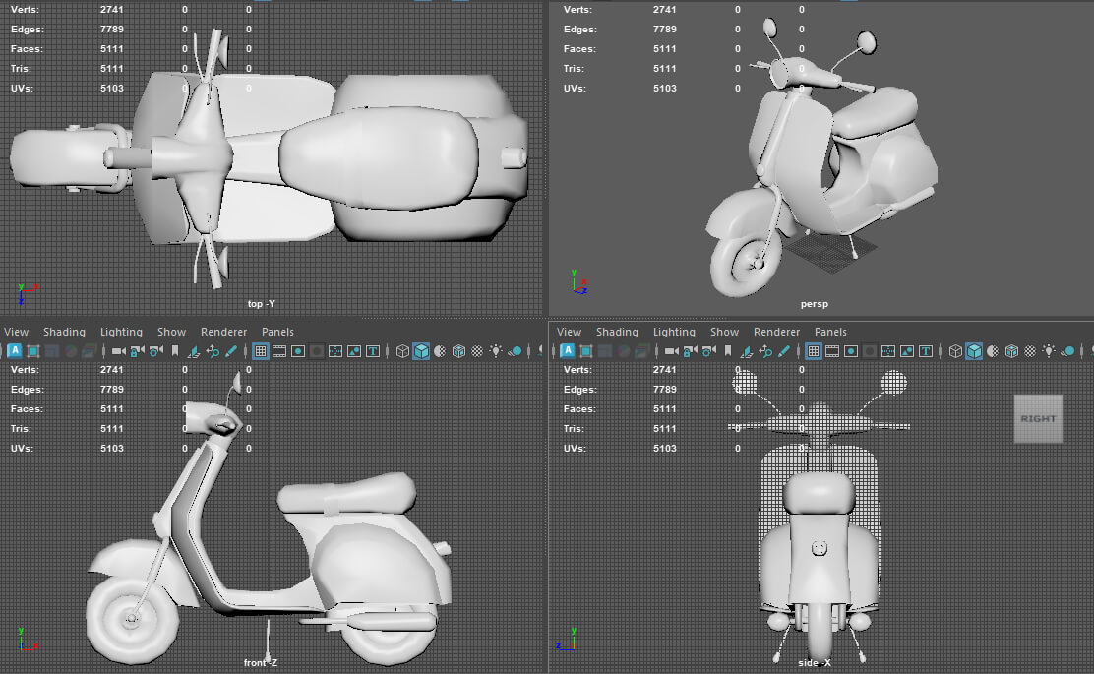This screenshot has width=1094, height=674.
Task: Click the 'persp' camera label
Action: click(815, 303)
